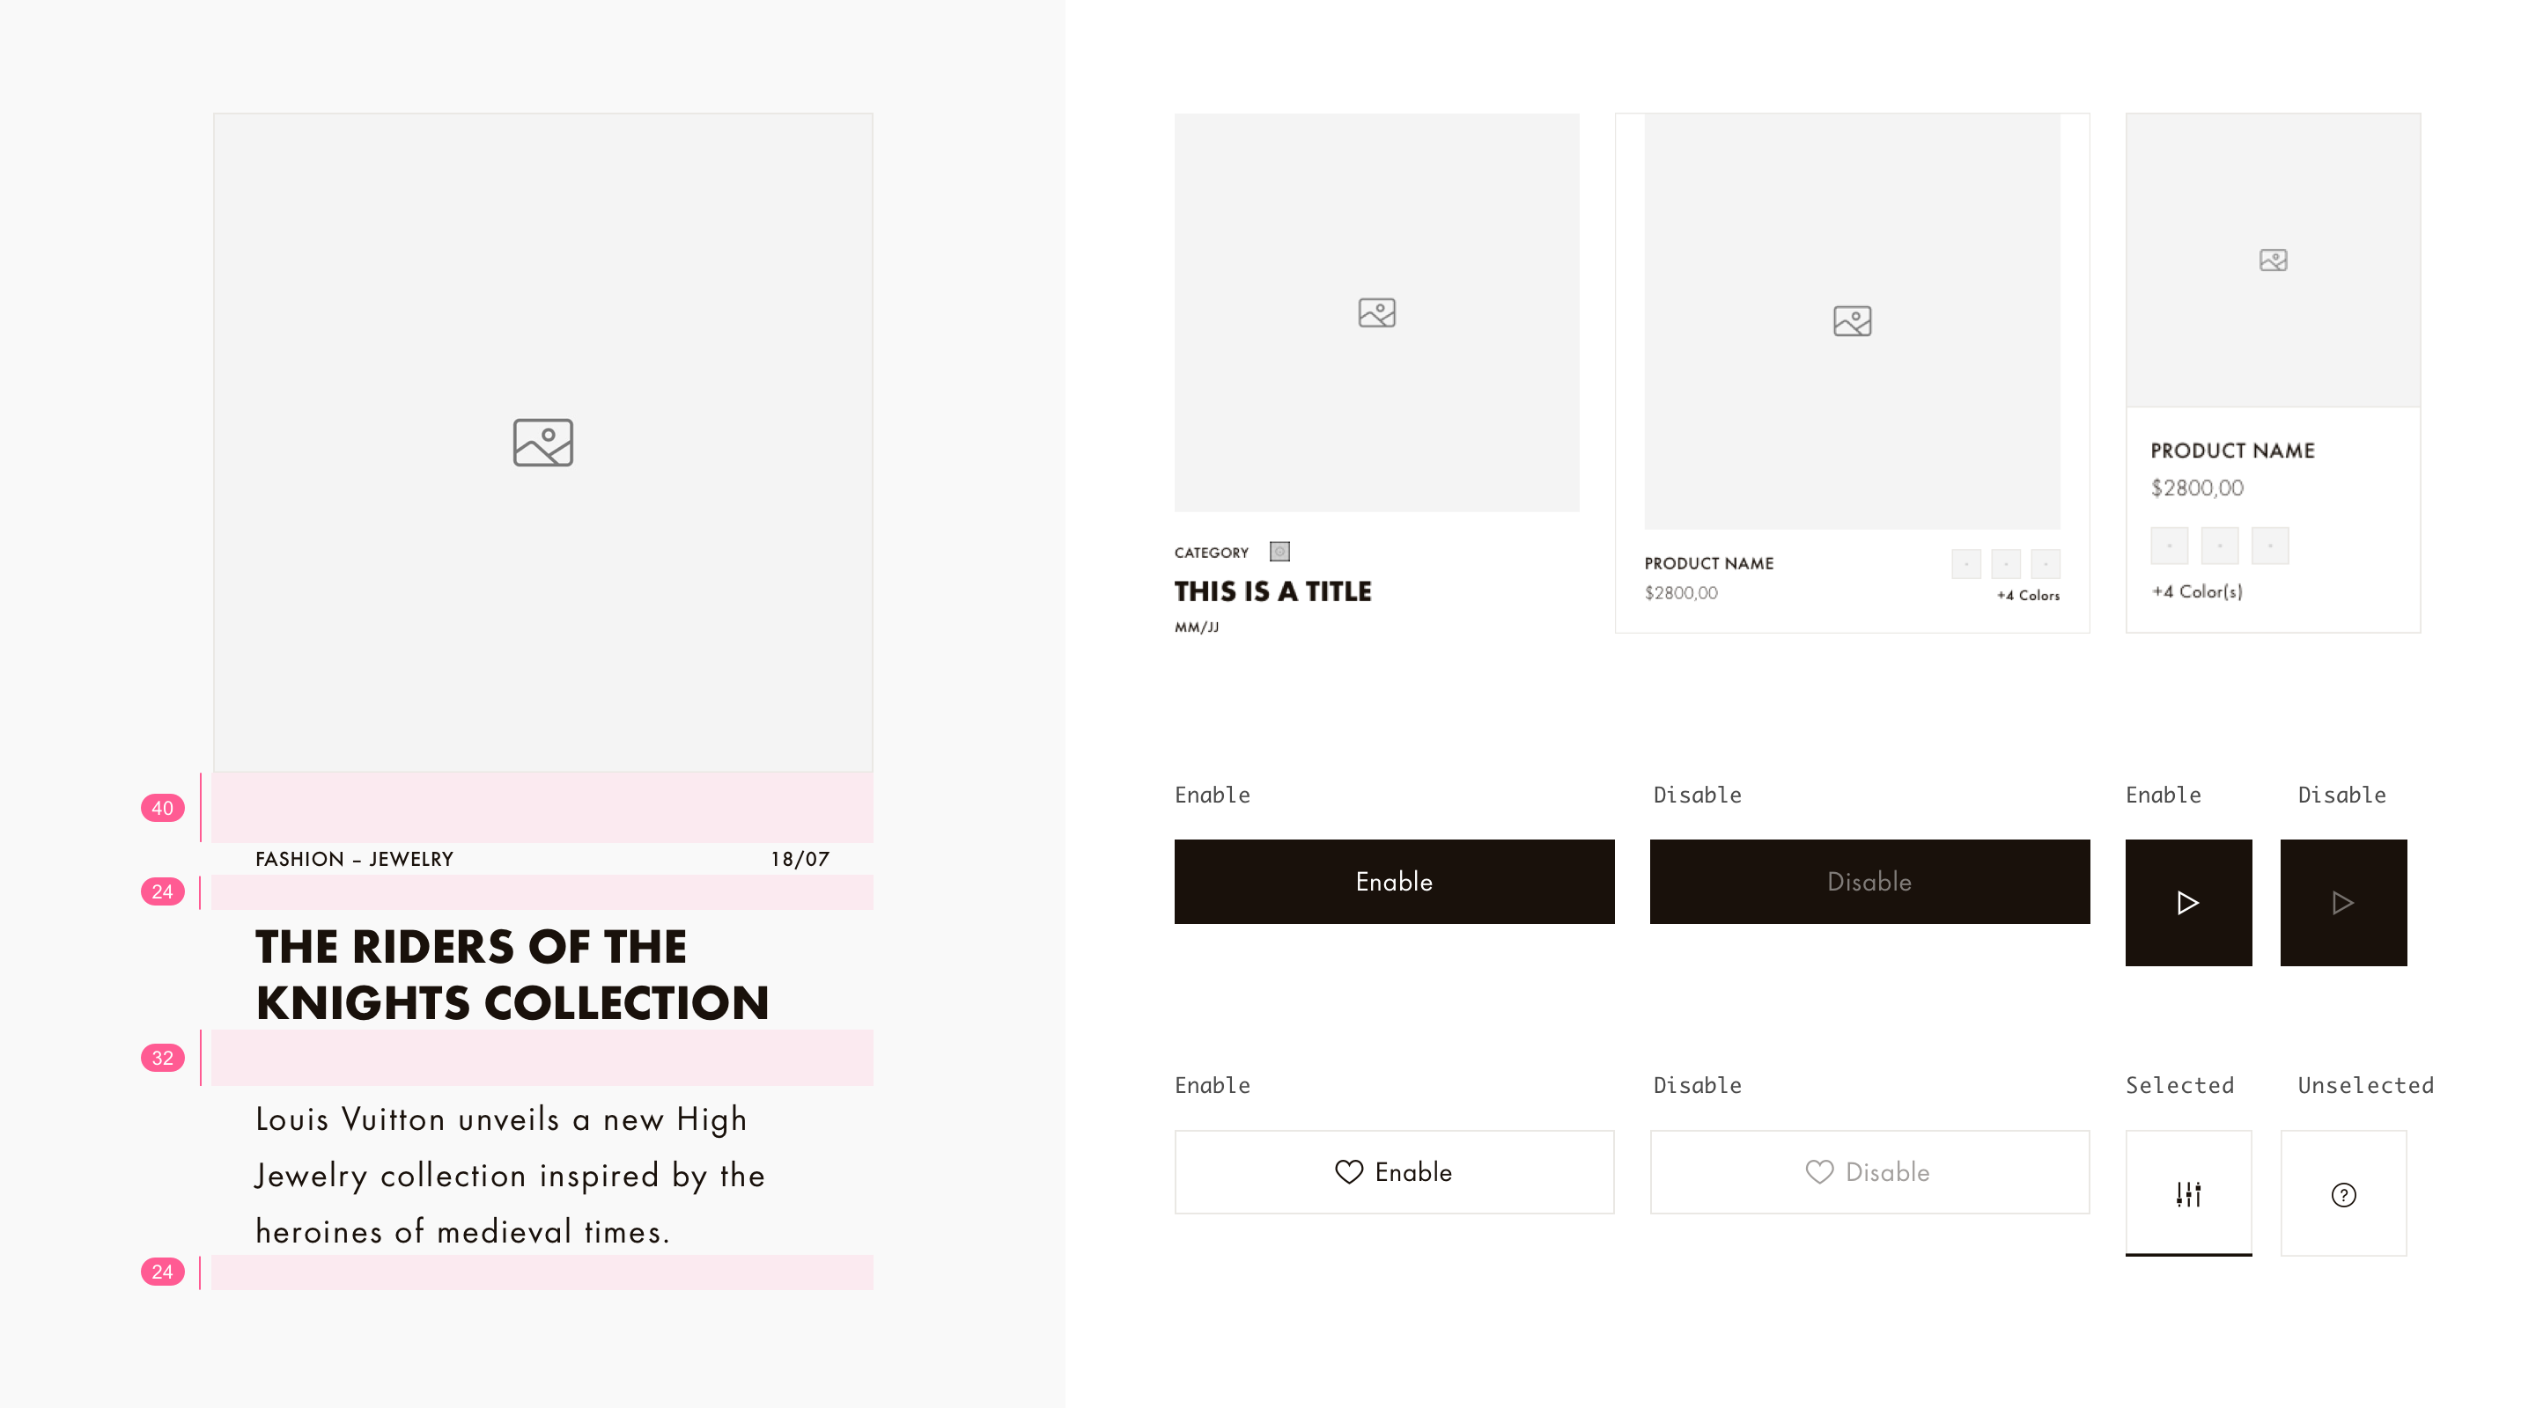This screenshot has height=1408, width=2536.
Task: Click the image placeholder icon on first product card
Action: [1379, 312]
